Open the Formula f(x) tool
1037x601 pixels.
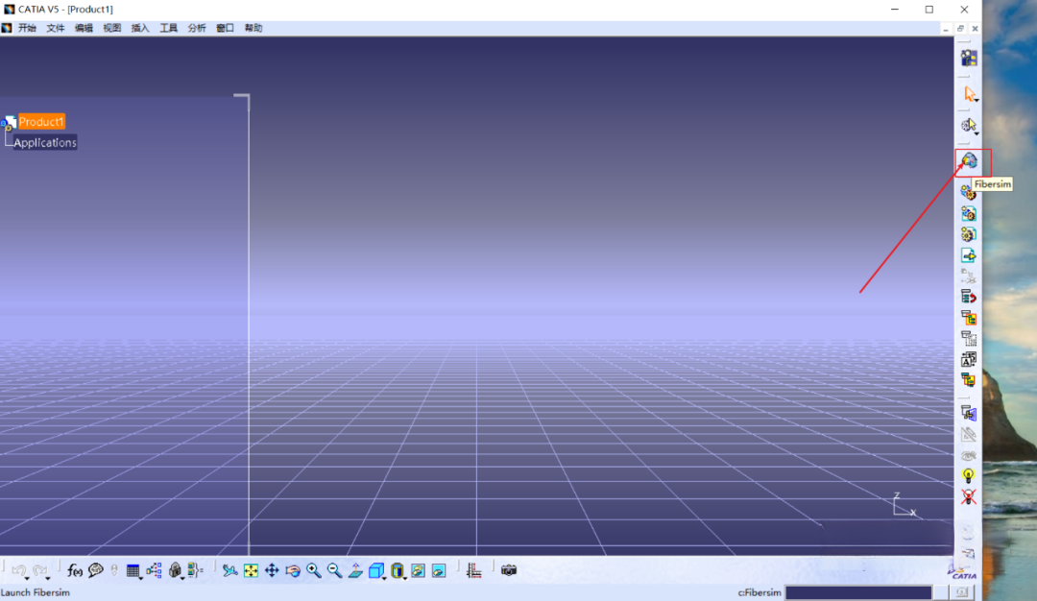[x=75, y=570]
